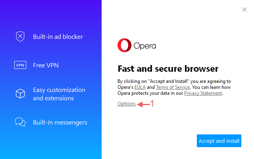Expand the installer Options link
The width and height of the screenshot is (254, 159).
pos(127,104)
